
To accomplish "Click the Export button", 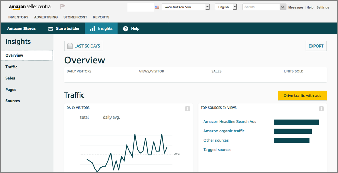I will click(x=316, y=46).
